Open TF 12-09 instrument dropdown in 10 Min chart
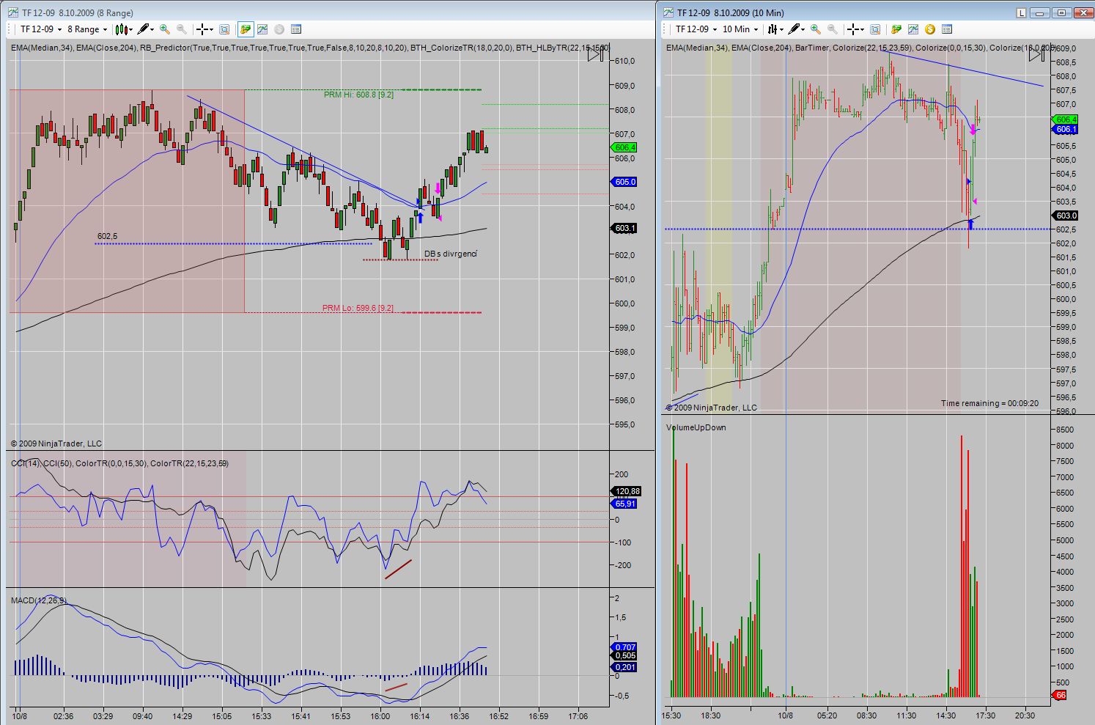1095x725 pixels. coord(696,29)
